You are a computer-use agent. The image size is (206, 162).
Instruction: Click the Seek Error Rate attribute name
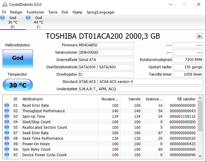click(35, 133)
